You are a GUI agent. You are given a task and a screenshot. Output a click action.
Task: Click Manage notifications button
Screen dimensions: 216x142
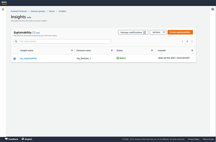pyautogui.click(x=133, y=32)
